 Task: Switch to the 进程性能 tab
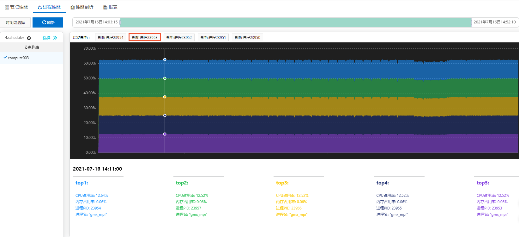(x=49, y=7)
